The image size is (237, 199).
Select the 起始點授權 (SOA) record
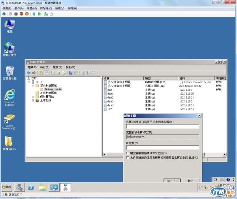point(156,82)
